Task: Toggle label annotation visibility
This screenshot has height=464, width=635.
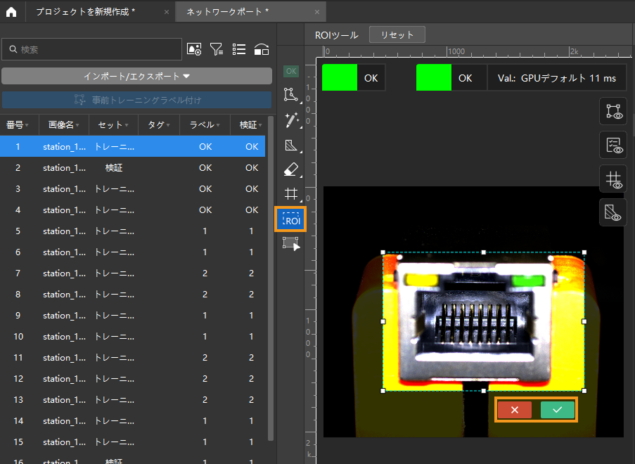Action: point(612,111)
